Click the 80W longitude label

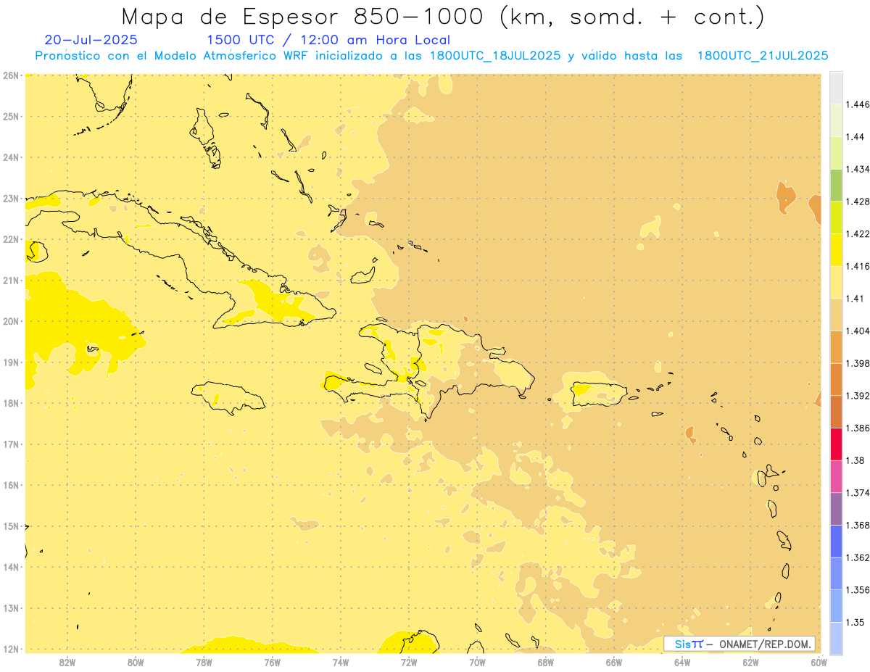click(x=136, y=662)
